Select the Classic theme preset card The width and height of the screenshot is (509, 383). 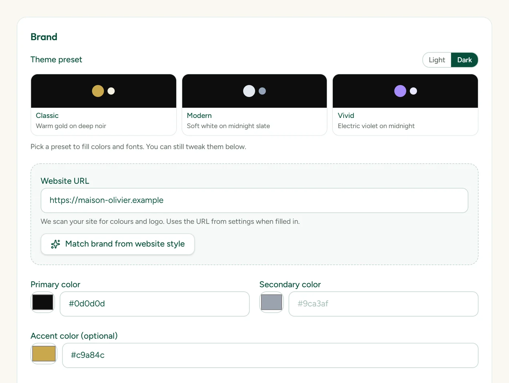coord(104,105)
